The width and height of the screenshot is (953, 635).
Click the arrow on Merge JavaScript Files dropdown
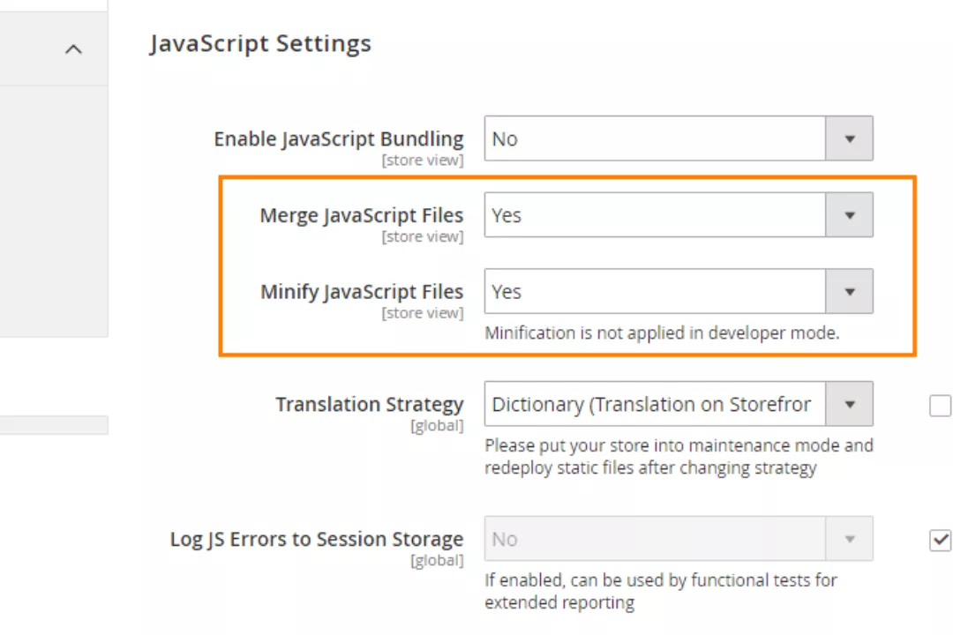pos(849,215)
